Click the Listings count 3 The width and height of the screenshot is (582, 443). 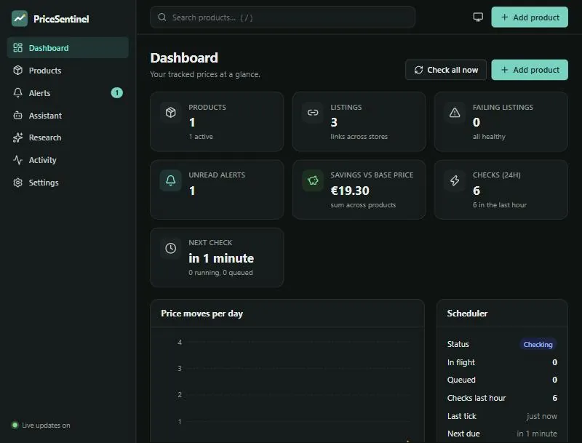[334, 122]
